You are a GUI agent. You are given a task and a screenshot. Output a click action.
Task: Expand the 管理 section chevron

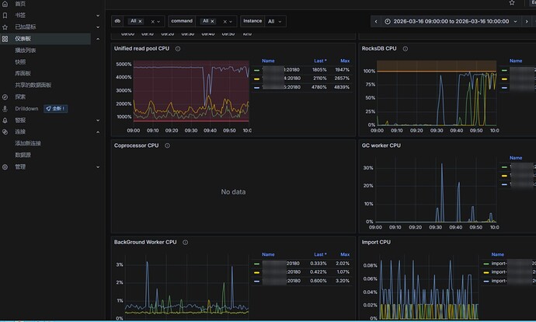pos(98,167)
